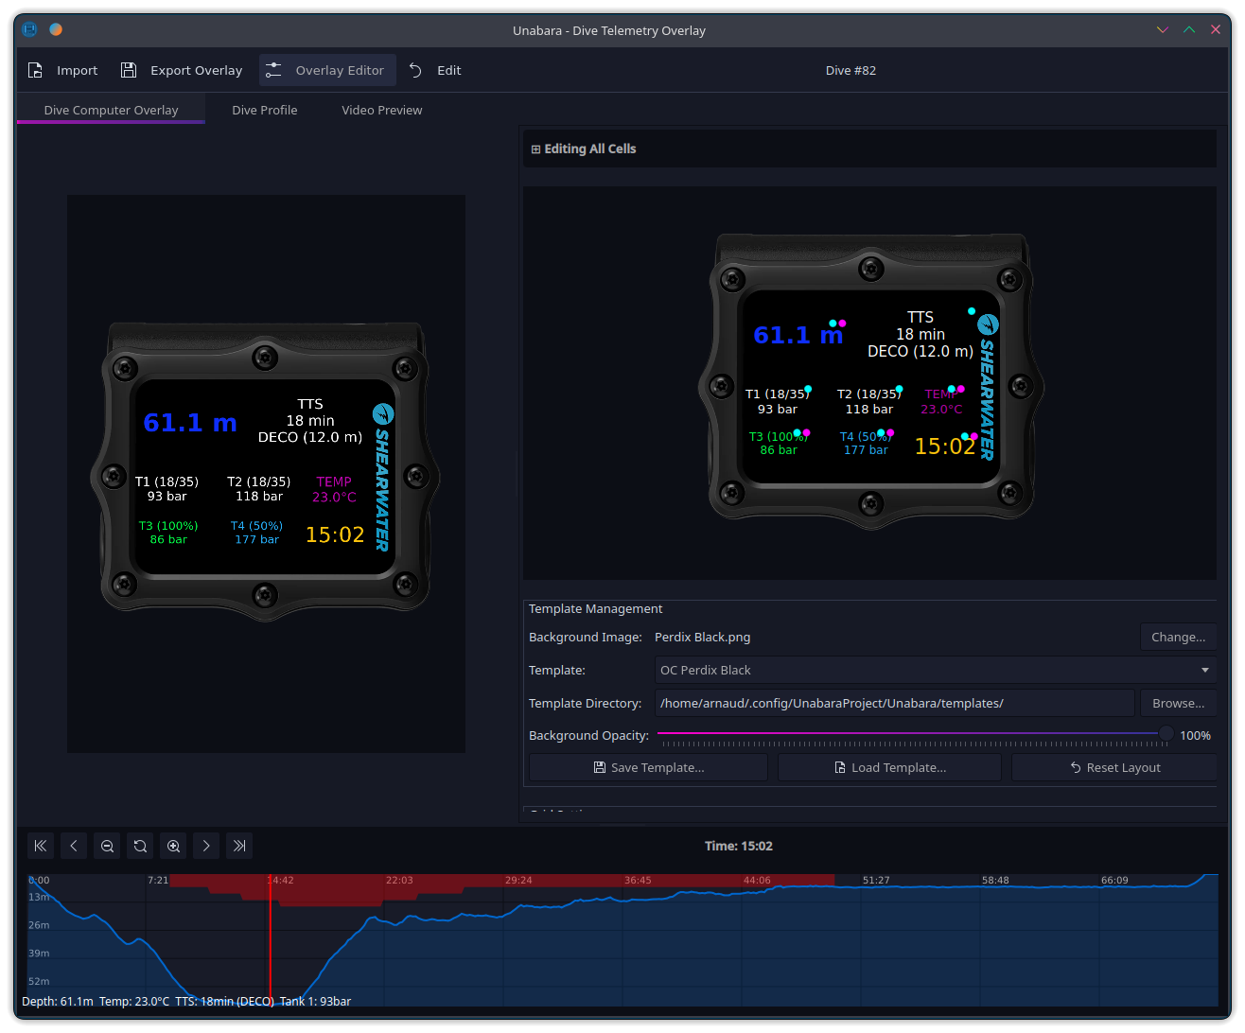Open the Edit menu button
Image resolution: width=1245 pixels, height=1033 pixels.
click(x=436, y=70)
